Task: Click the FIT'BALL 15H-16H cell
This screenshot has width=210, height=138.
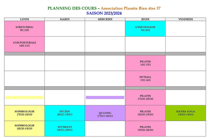Action: (x=145, y=79)
